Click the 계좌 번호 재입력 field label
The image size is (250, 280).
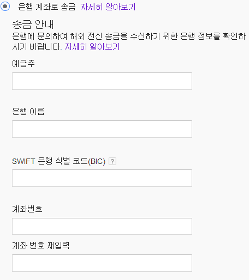pos(40,245)
